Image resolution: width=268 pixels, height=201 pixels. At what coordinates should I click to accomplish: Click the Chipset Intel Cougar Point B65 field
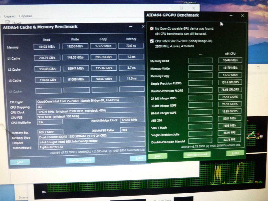[x=92, y=142]
